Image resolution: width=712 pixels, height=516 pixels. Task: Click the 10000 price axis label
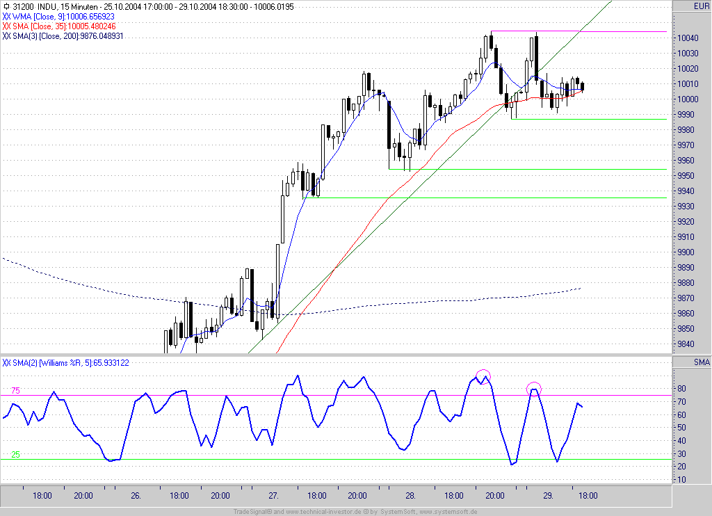(688, 99)
